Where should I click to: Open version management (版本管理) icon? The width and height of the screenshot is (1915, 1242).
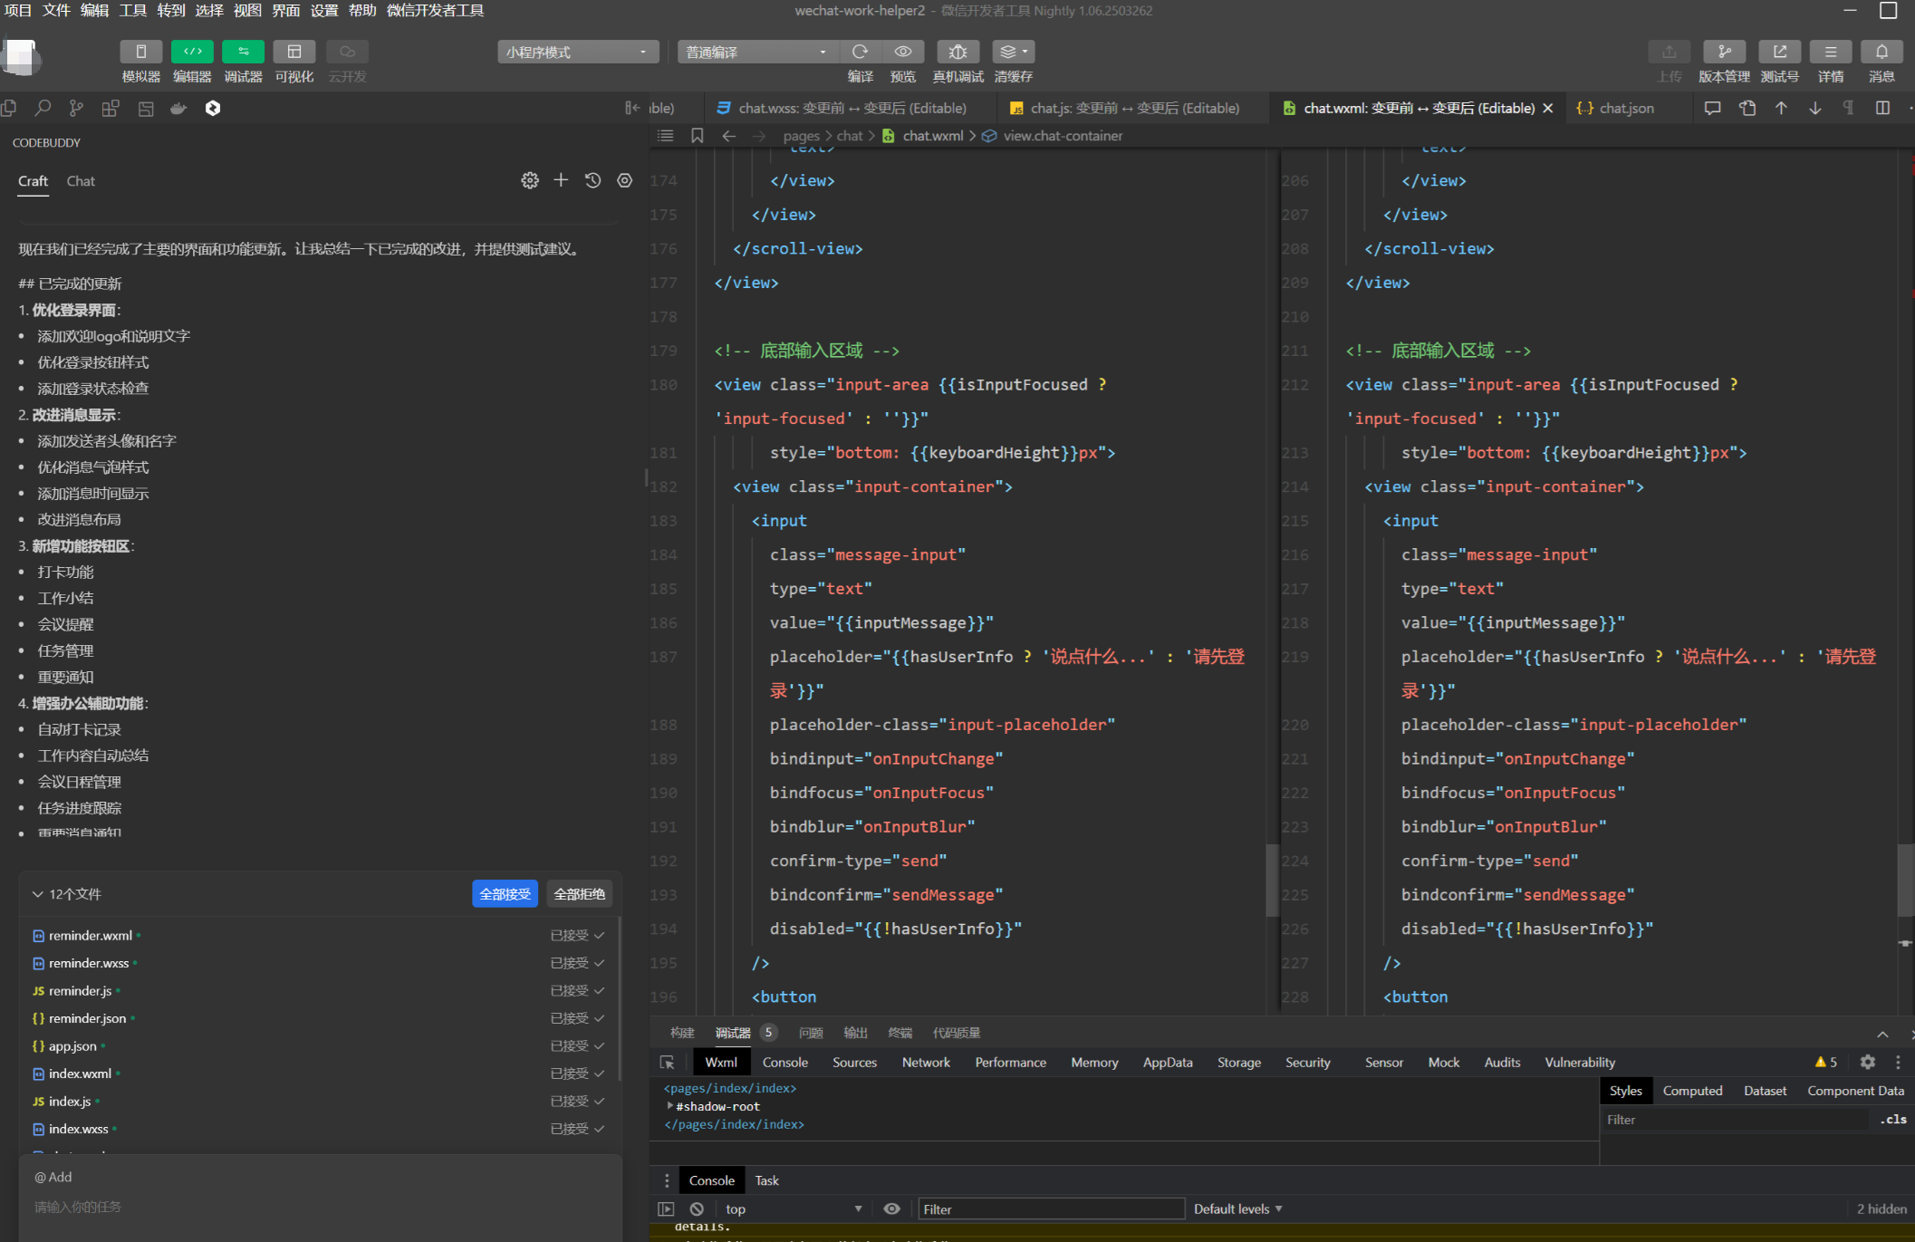coord(1723,52)
